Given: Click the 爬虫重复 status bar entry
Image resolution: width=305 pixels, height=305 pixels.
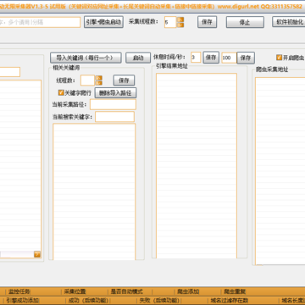Looking at the screenshot, I should pyautogui.click(x=235, y=291).
